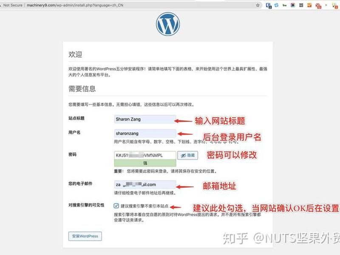Screen dimensions: 340x255
Task: Click the password input field
Action: (x=145, y=155)
